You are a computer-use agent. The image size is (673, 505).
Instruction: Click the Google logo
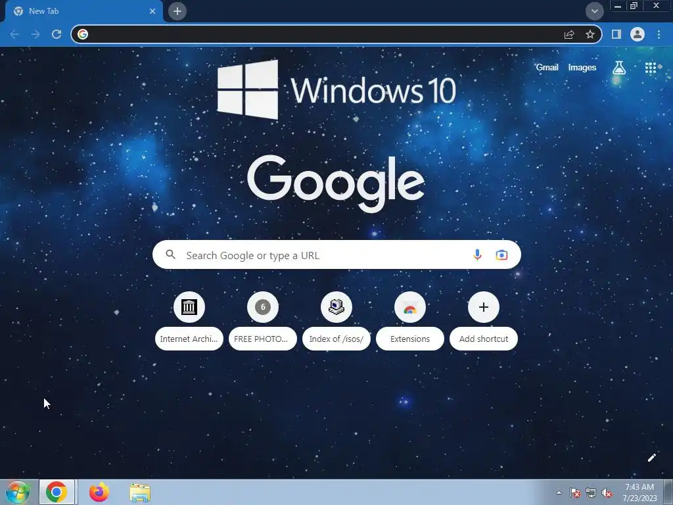pos(336,184)
